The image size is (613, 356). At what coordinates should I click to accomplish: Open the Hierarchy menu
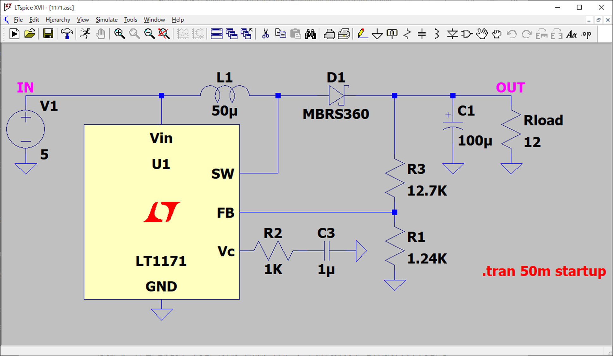[58, 20]
